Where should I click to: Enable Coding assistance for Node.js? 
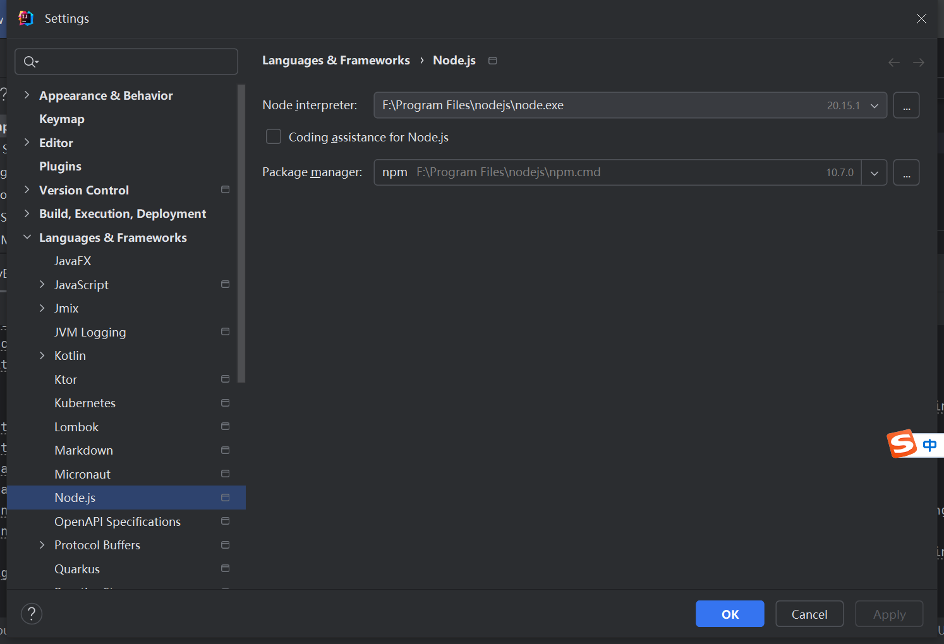click(274, 136)
